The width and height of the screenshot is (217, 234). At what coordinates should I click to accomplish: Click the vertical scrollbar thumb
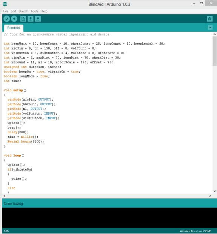point(215,51)
